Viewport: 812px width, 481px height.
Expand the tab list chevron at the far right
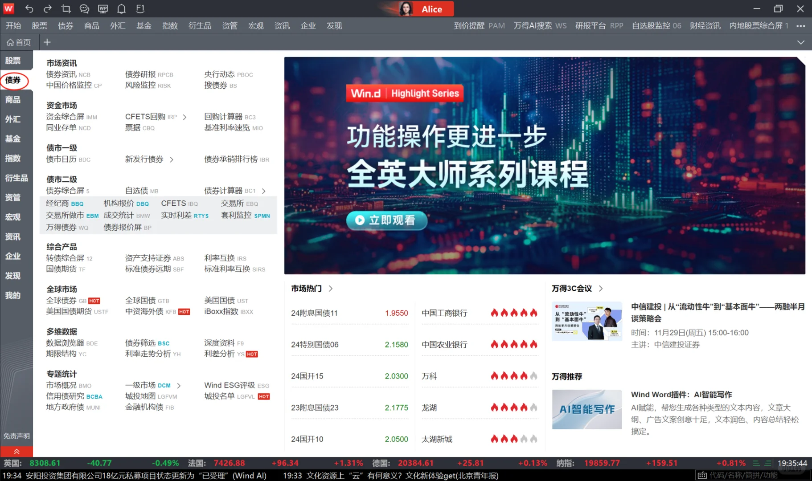pyautogui.click(x=801, y=42)
